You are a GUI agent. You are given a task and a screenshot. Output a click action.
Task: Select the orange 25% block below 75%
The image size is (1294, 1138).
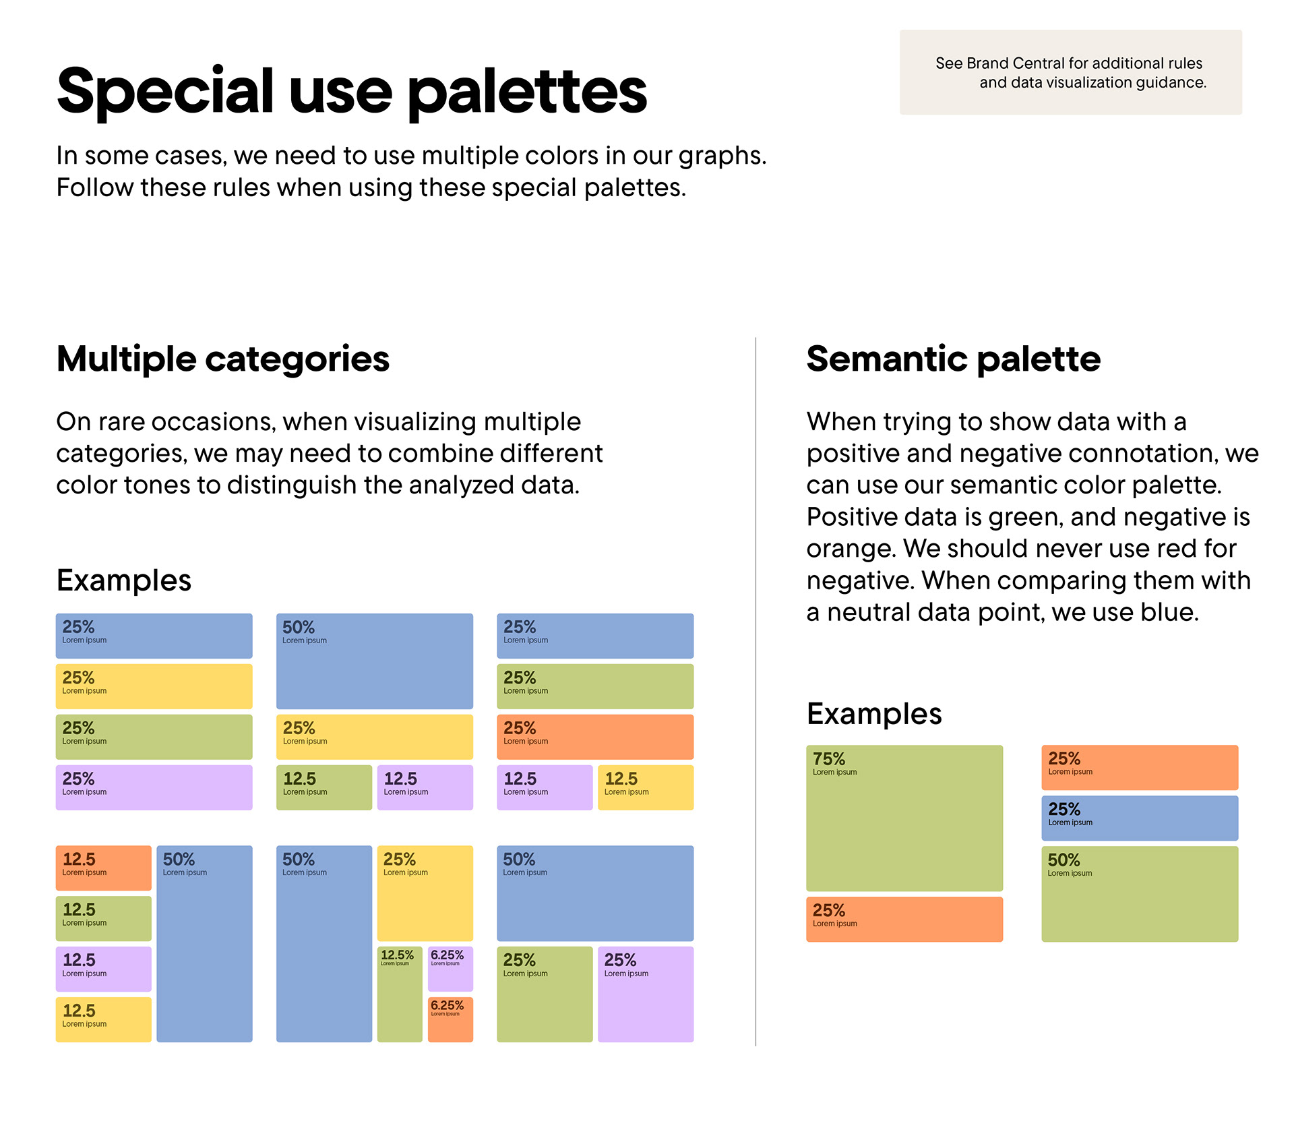point(904,919)
